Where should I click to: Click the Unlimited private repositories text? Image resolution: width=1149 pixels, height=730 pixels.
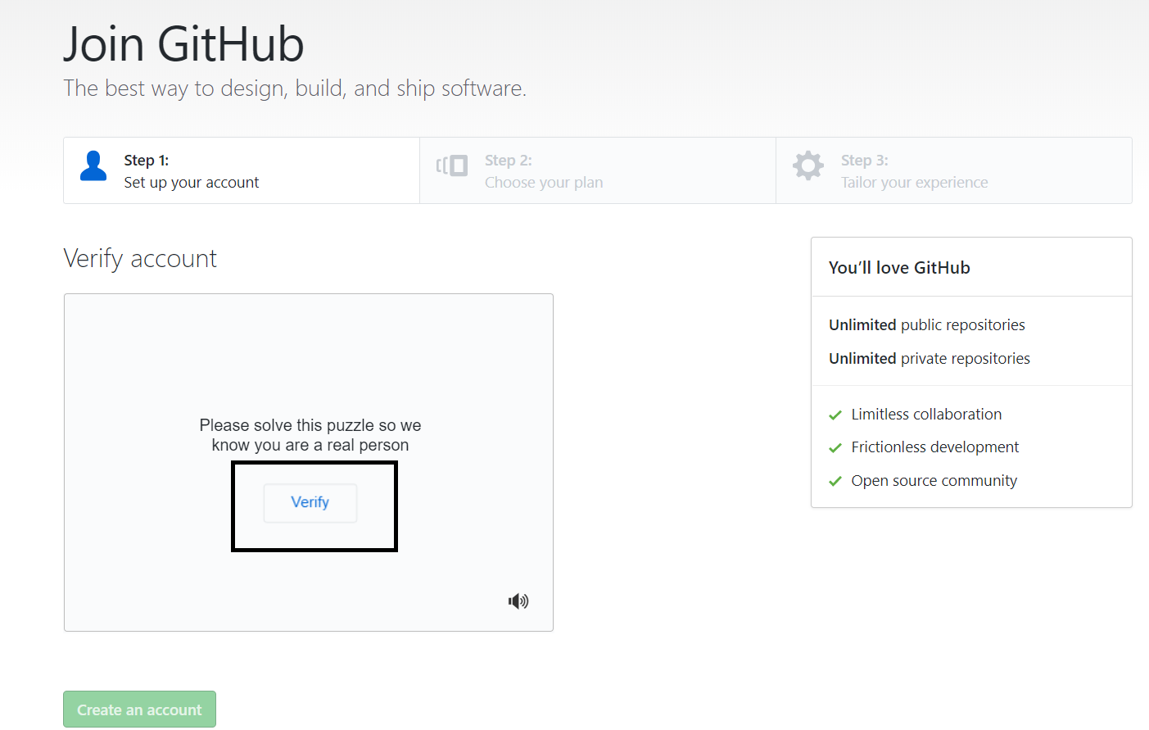pyautogui.click(x=930, y=359)
